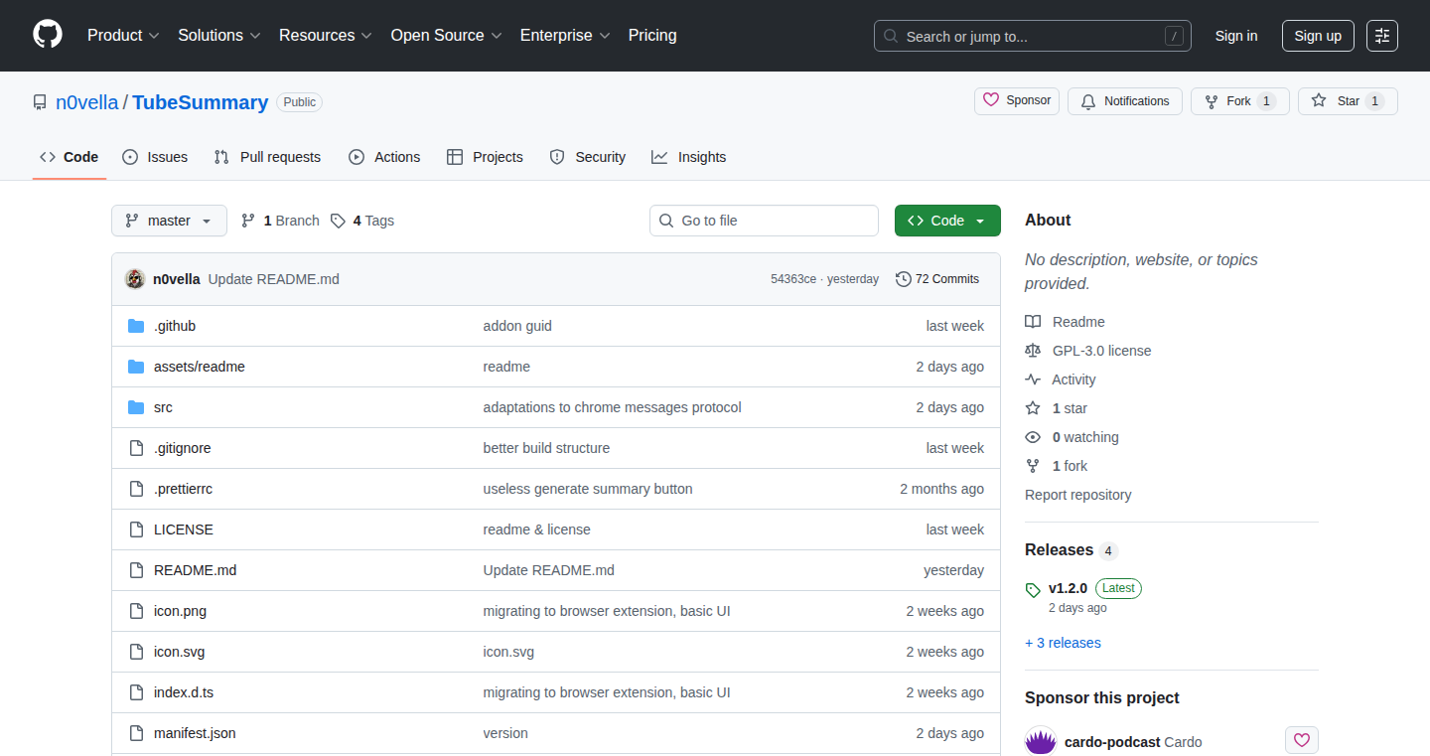This screenshot has width=1430, height=756.
Task: Open the 72 Commits history
Action: 937,279
